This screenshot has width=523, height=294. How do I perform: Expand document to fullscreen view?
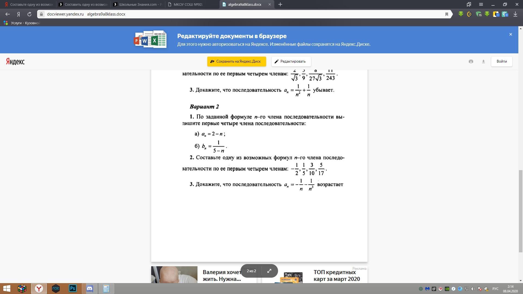click(x=269, y=271)
